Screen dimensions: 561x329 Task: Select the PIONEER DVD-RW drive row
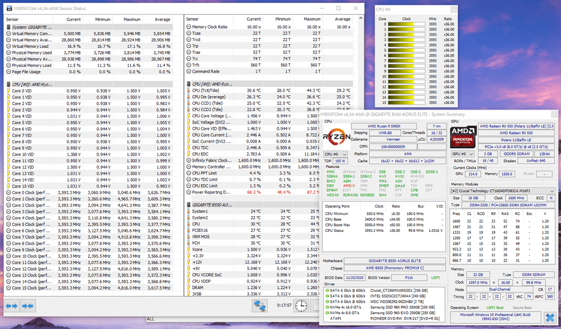tap(384, 319)
